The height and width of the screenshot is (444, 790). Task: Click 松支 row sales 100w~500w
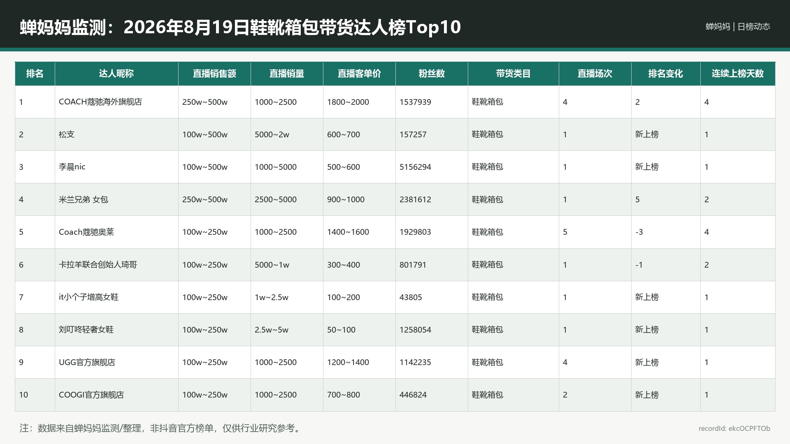point(205,134)
